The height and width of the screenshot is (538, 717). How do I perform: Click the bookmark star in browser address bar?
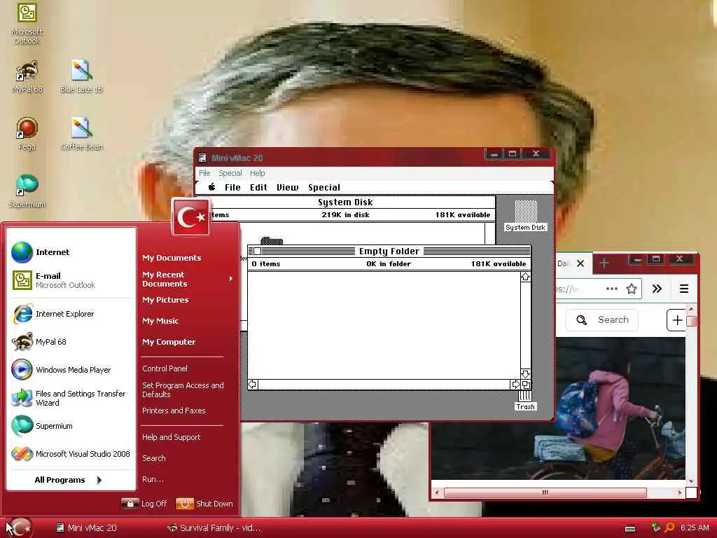point(632,289)
